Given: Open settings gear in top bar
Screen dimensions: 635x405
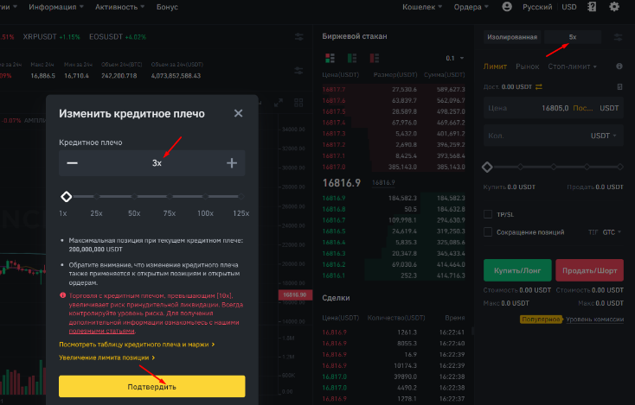Looking at the screenshot, I should (614, 6).
